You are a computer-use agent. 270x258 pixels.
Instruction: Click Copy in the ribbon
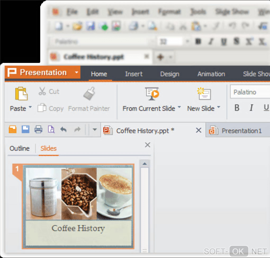51,108
